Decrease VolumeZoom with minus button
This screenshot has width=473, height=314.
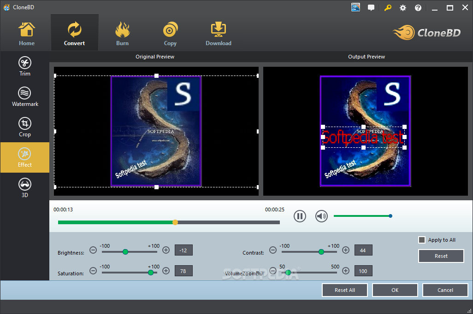[273, 271]
